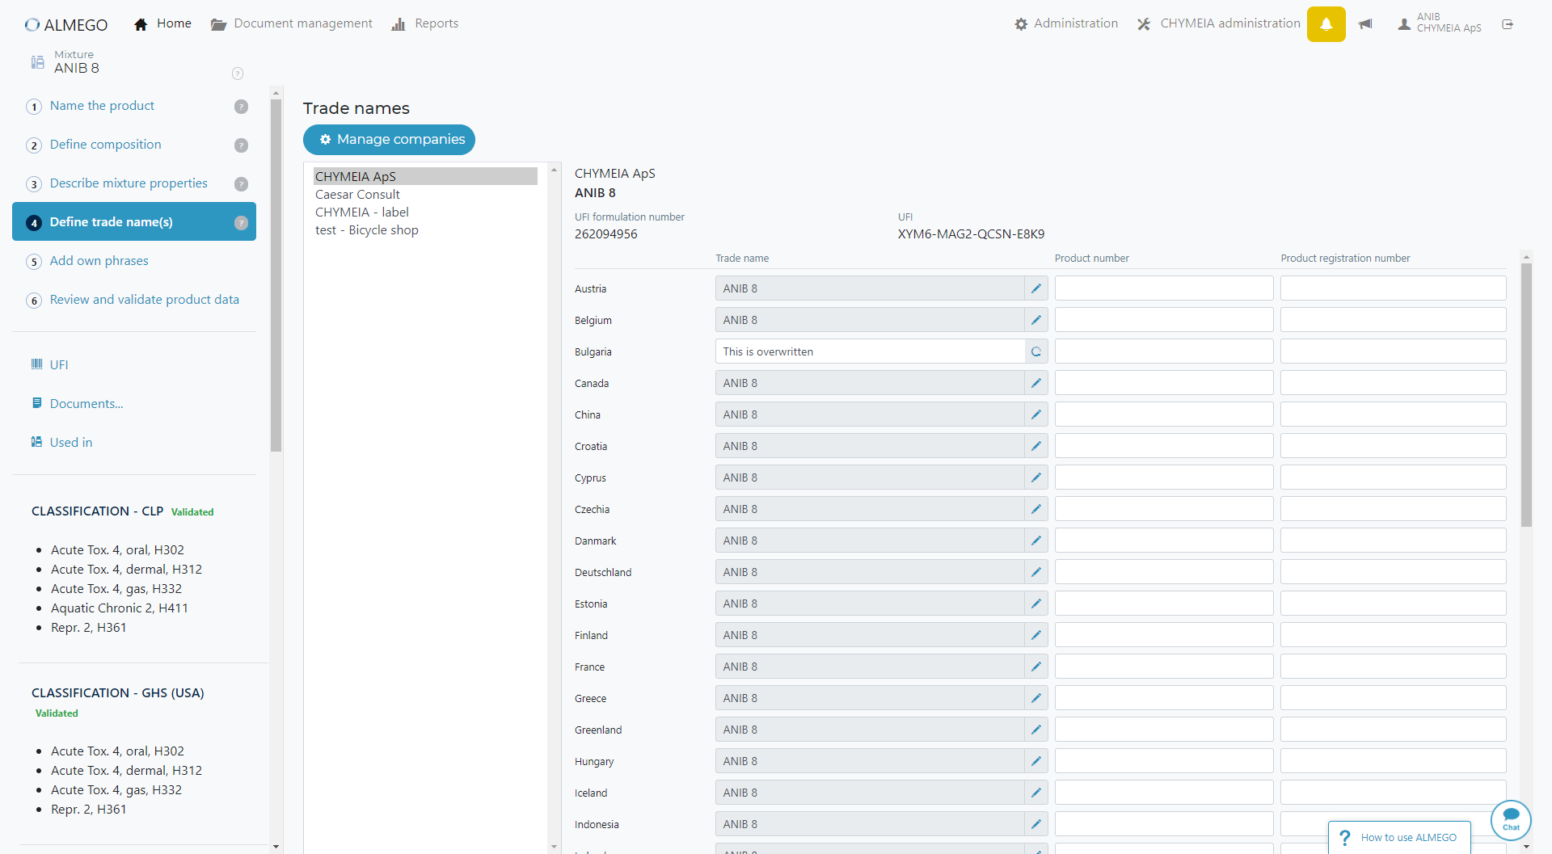The image size is (1552, 854).
Task: Click the trade names table scrollbar
Action: (x=1526, y=395)
